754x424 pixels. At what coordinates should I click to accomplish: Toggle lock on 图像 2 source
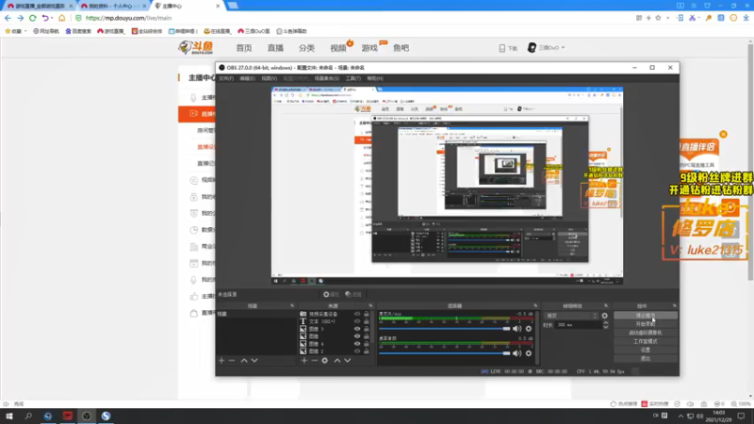[367, 351]
